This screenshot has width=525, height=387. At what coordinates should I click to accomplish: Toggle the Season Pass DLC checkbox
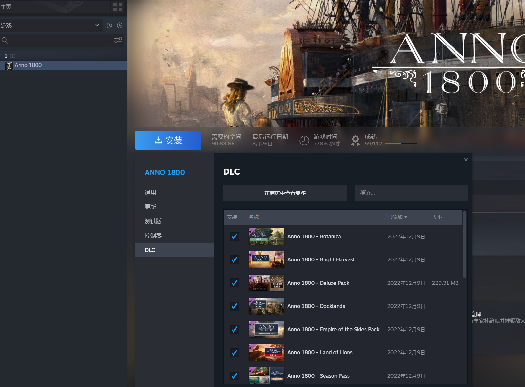[234, 376]
